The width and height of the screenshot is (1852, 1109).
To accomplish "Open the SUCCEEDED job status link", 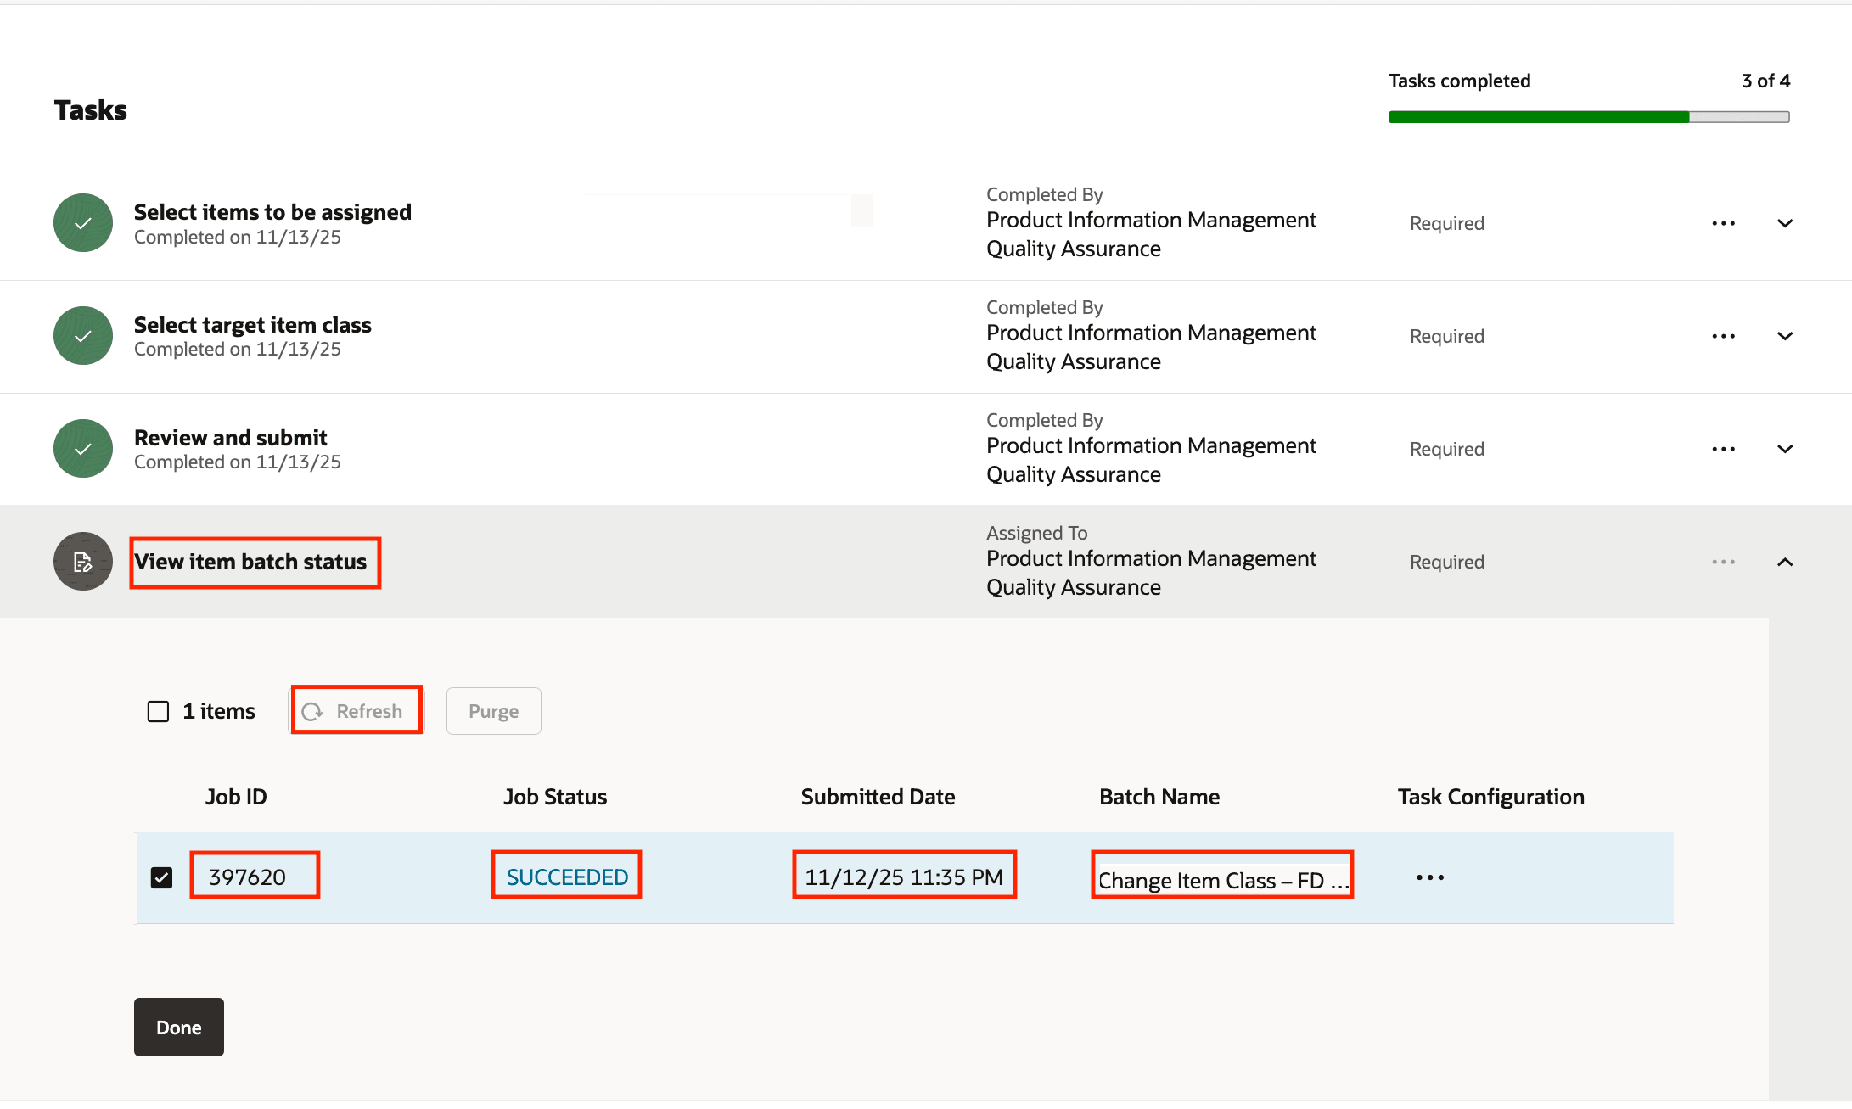I will [565, 876].
